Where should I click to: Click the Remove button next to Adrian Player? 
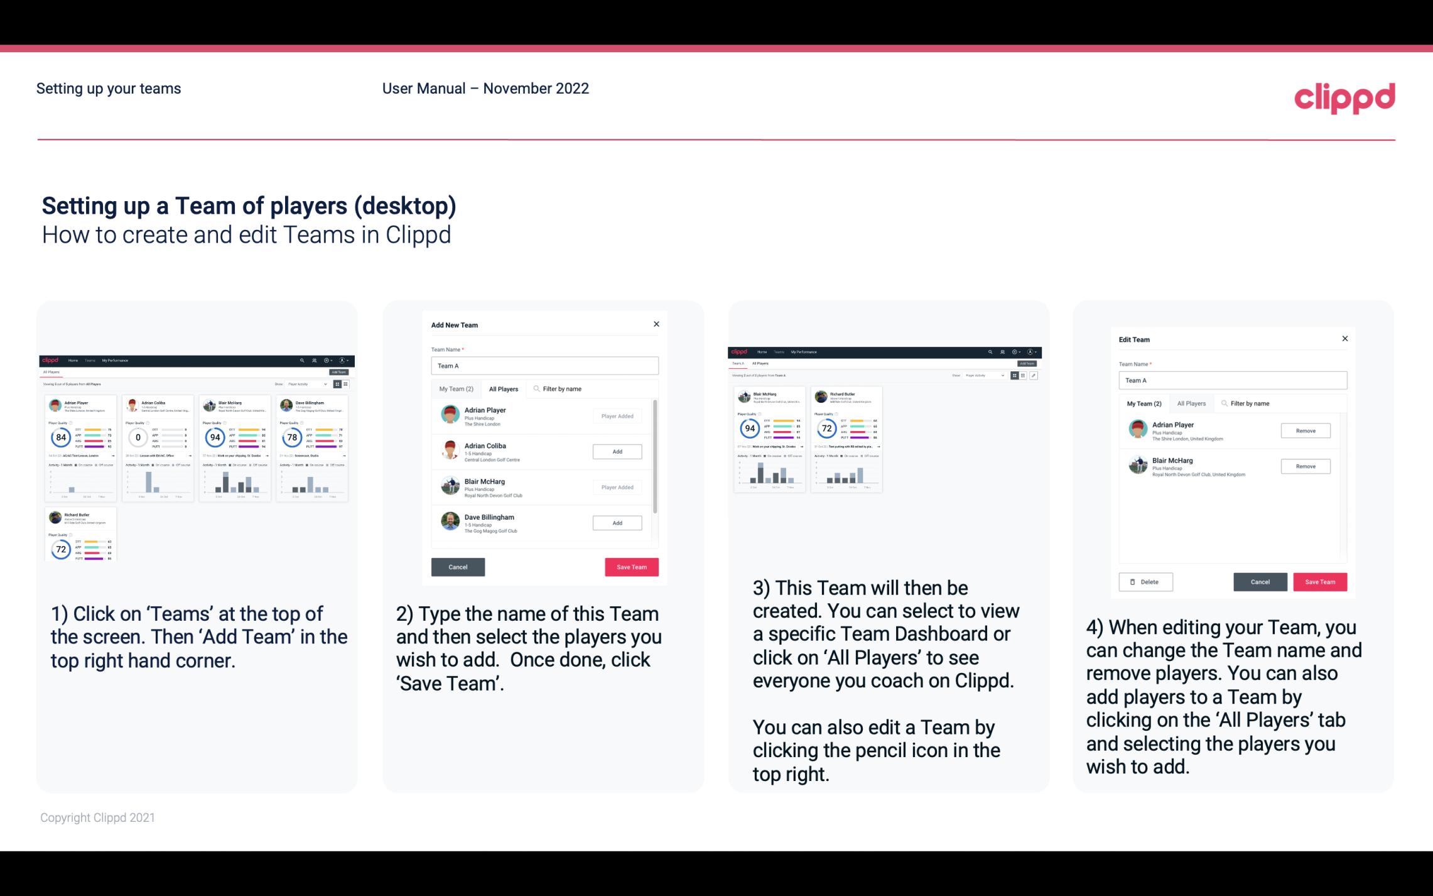(x=1304, y=432)
